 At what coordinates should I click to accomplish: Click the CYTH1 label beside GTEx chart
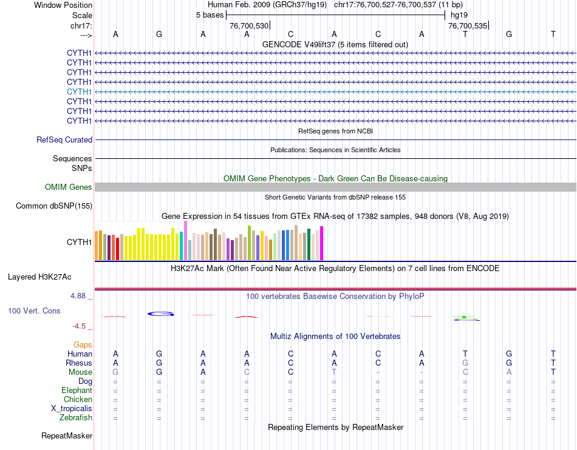pos(79,242)
